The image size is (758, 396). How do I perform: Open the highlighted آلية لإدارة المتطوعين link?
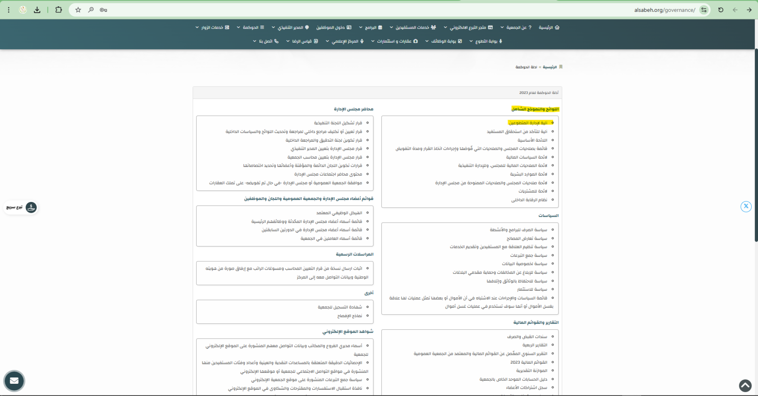click(x=528, y=123)
